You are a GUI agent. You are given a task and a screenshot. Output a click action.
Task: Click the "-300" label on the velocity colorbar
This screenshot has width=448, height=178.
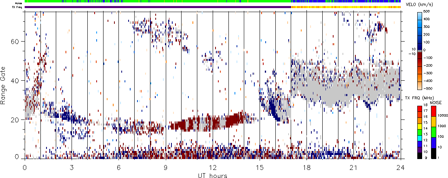pyautogui.click(x=428, y=73)
